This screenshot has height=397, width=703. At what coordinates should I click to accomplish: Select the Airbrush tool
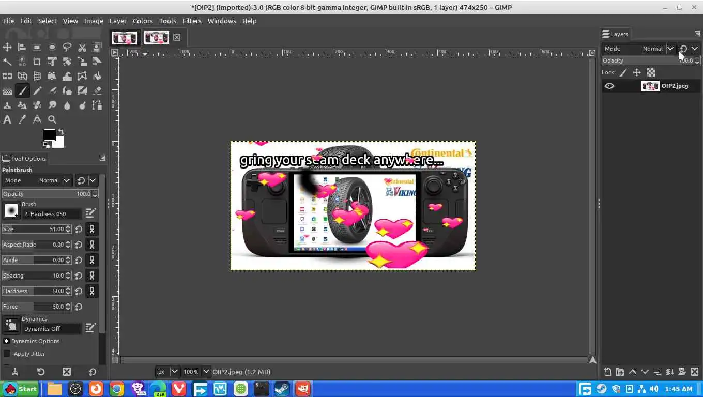(x=52, y=91)
